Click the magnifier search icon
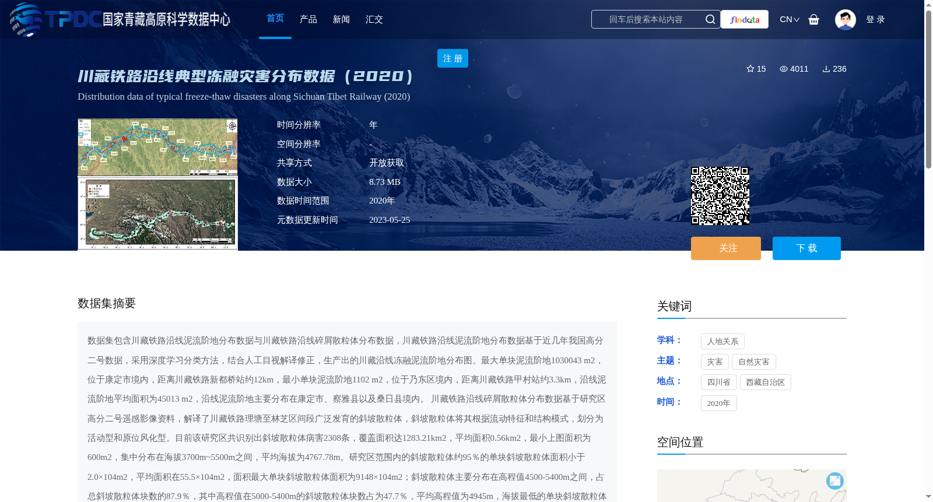The width and height of the screenshot is (933, 502). click(710, 19)
